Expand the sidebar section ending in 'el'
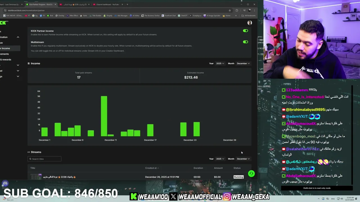The width and height of the screenshot is (360, 202). [x=18, y=71]
